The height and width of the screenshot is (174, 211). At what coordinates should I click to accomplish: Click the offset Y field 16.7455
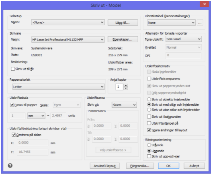click(33, 152)
